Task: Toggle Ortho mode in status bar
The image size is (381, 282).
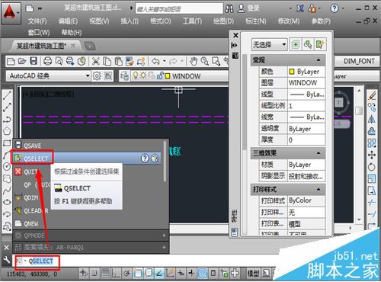Action: (x=116, y=273)
